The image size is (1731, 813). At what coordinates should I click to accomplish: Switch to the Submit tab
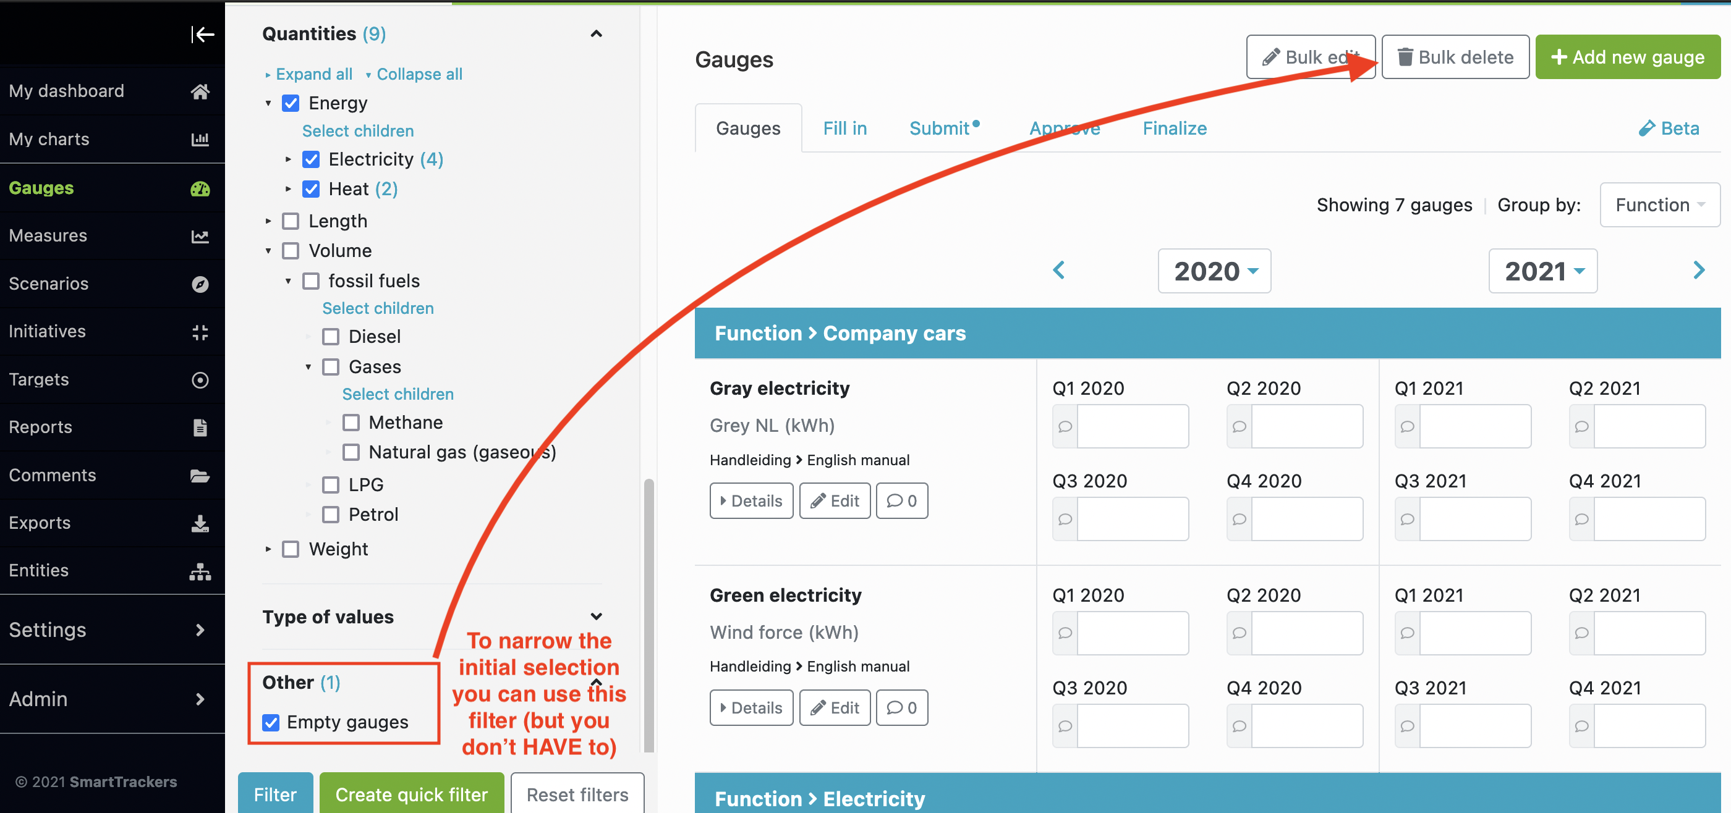point(943,128)
